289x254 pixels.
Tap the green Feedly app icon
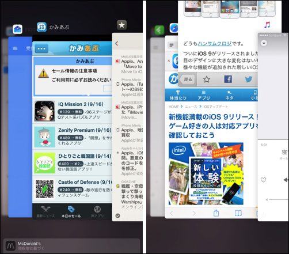click(159, 30)
